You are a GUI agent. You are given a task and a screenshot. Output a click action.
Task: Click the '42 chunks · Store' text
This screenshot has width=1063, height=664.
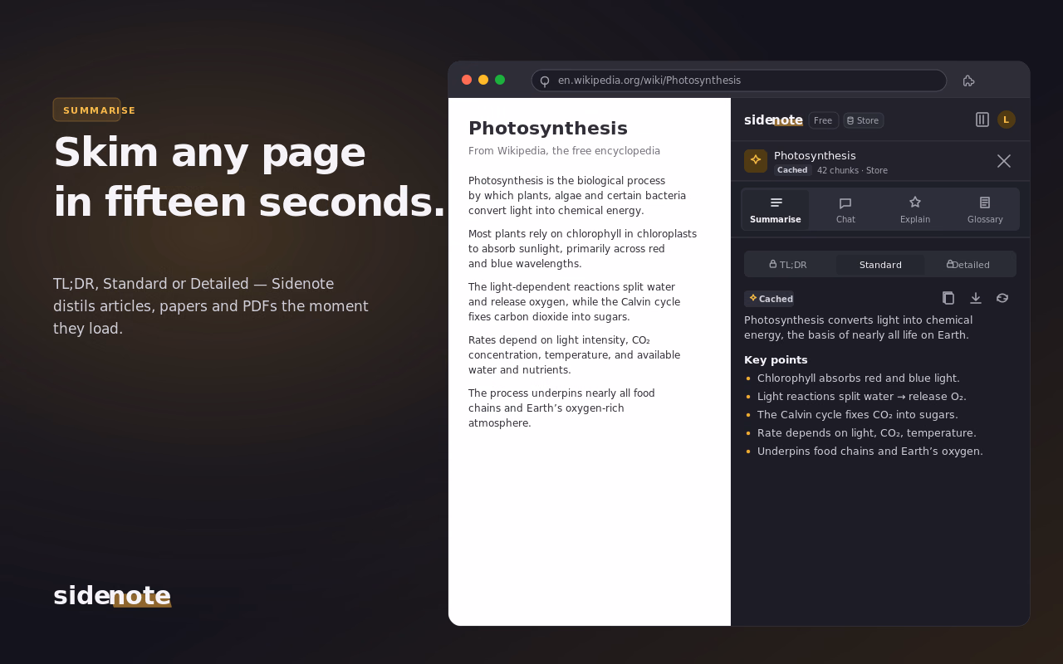852,170
